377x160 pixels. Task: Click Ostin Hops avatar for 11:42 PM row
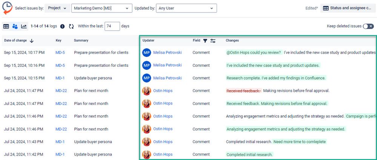146,154
